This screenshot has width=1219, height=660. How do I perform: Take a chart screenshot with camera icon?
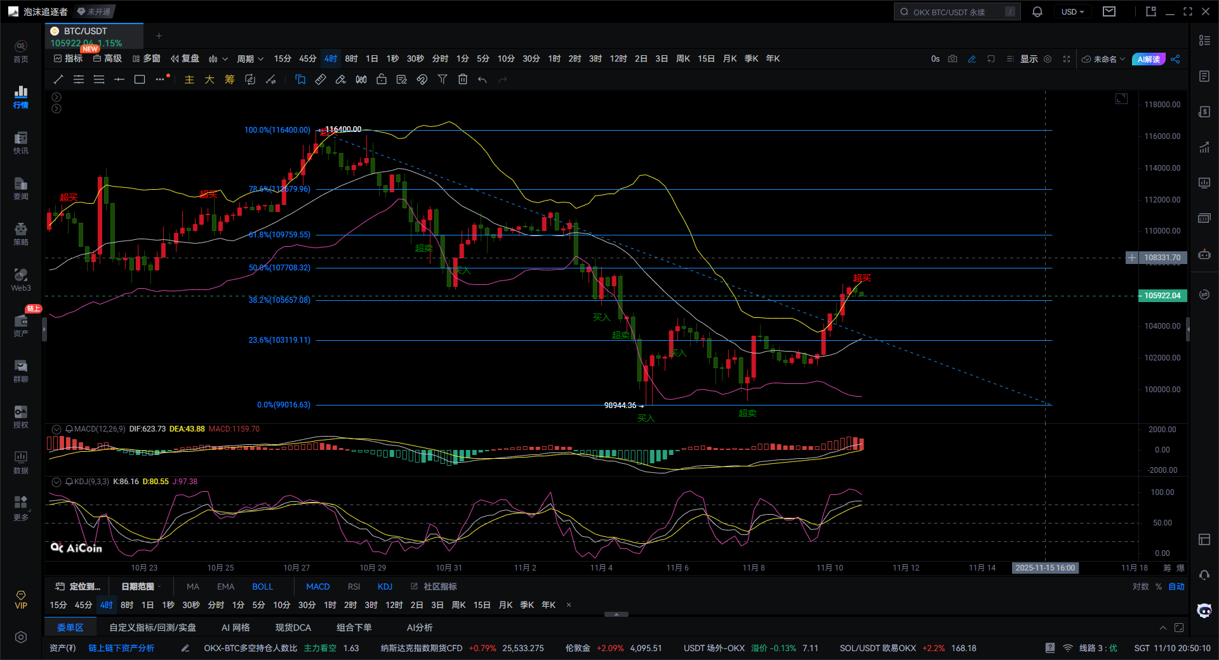tap(952, 59)
